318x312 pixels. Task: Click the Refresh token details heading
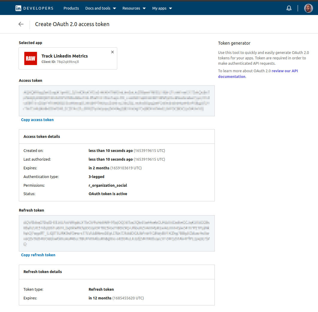[x=42, y=272]
